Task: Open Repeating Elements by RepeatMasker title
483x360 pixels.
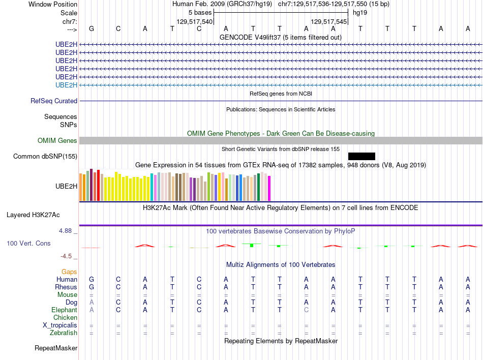Action: click(x=281, y=341)
